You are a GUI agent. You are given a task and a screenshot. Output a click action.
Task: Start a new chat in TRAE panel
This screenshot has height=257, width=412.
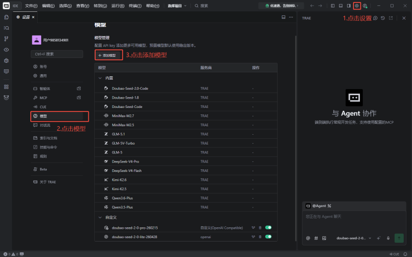375,18
